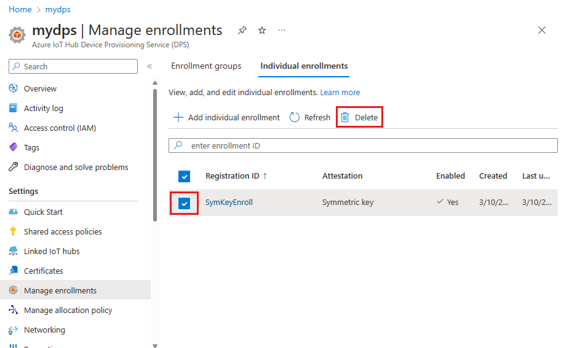Click the Attestation column header
Viewport: 561px width, 348px height.
click(x=342, y=176)
